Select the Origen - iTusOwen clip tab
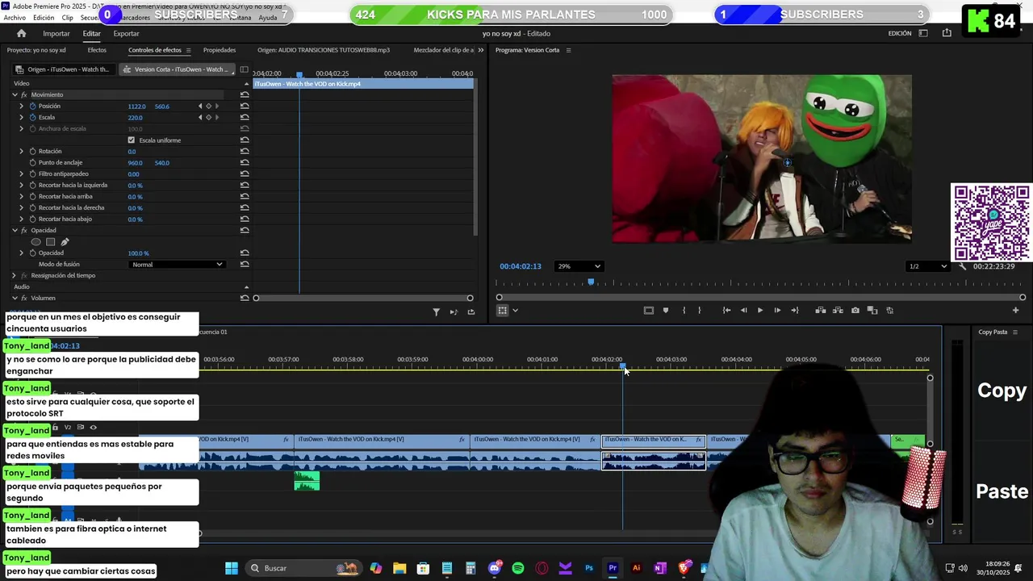 tap(63, 69)
